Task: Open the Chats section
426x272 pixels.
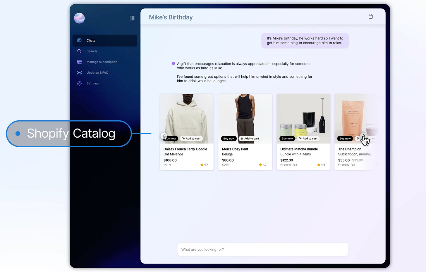Action: click(105, 41)
